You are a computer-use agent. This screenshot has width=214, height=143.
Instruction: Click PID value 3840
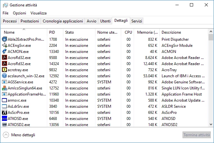coord(53,106)
